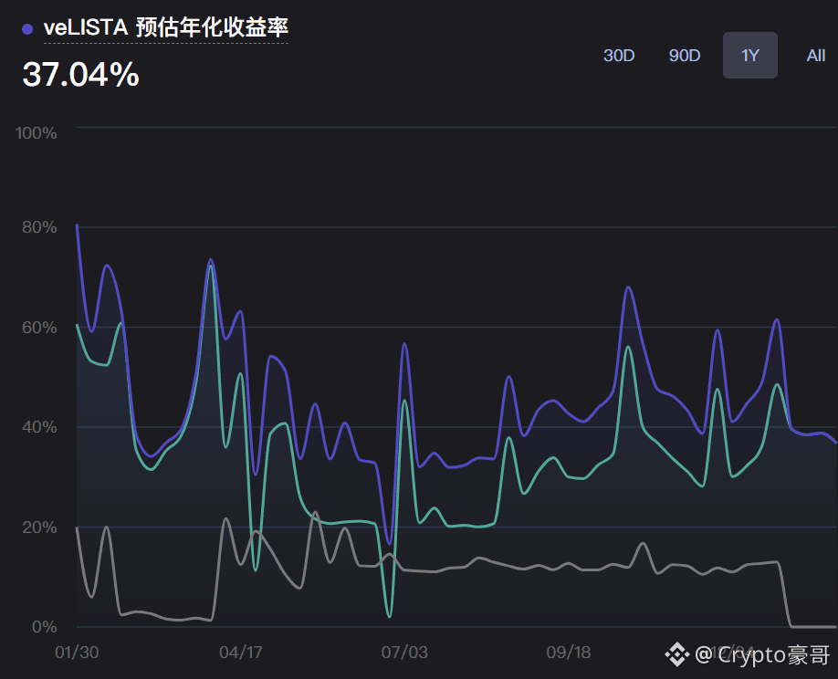Click the 20% y-axis label
838x679 pixels.
(x=39, y=528)
